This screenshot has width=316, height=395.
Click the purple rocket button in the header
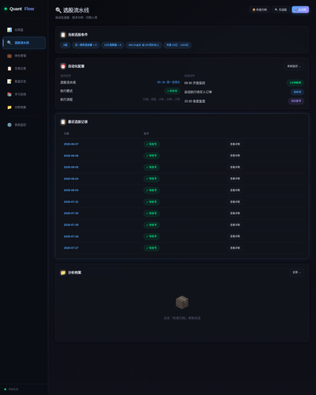point(300,9)
